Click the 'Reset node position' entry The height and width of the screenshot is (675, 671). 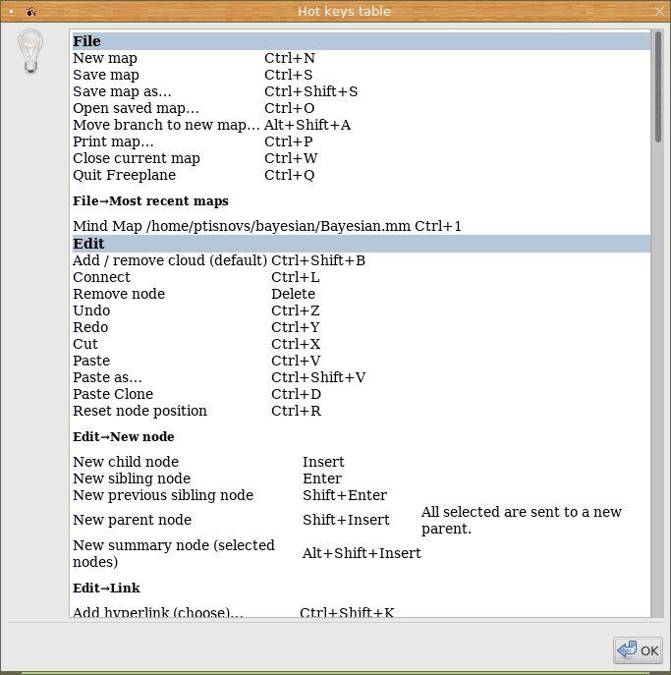click(x=140, y=411)
